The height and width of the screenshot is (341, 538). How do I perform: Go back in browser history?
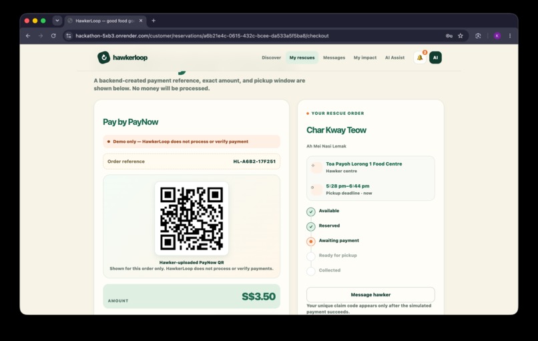(x=28, y=35)
